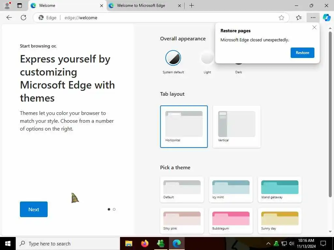Close the Welcome to Microsoft Edge tab

pos(180,6)
